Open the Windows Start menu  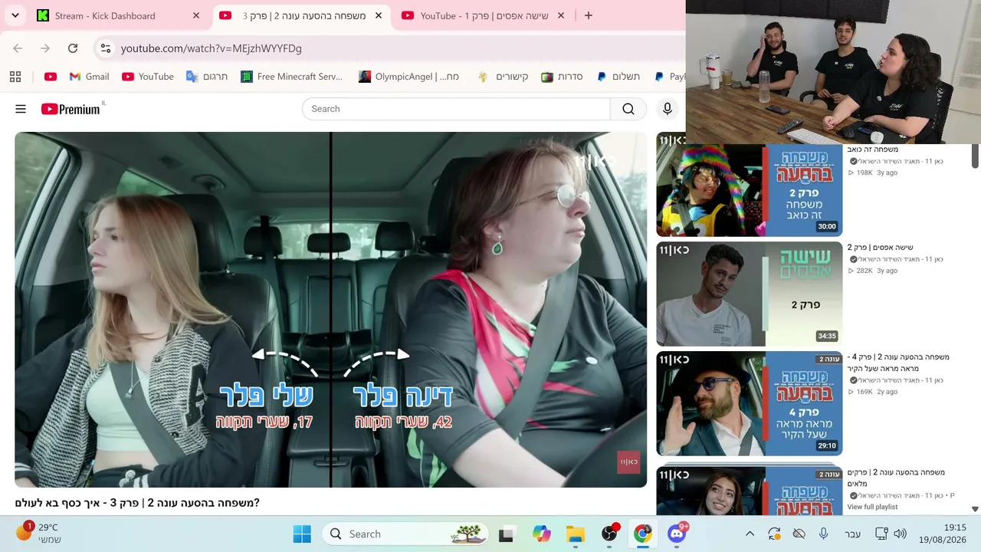click(x=302, y=534)
